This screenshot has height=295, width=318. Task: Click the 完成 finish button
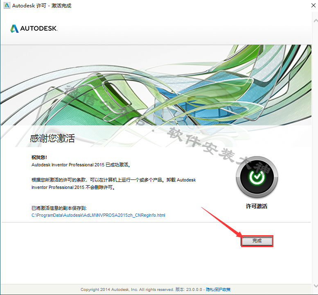pyautogui.click(x=257, y=241)
